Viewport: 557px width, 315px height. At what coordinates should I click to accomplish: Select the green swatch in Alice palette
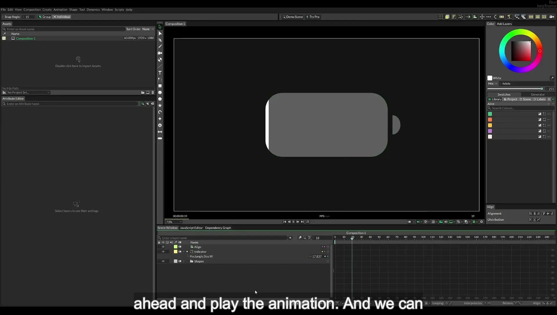(x=490, y=114)
